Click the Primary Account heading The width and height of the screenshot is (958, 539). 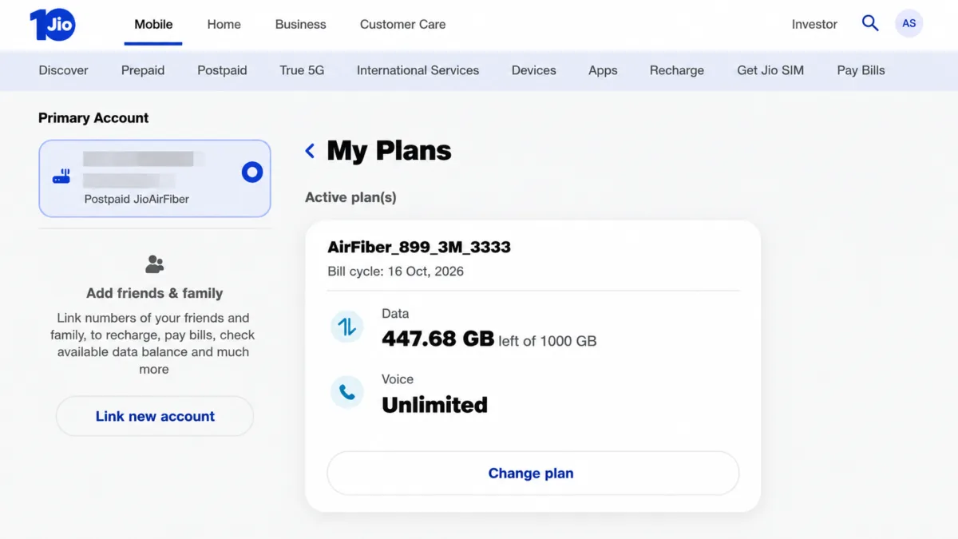click(x=93, y=118)
